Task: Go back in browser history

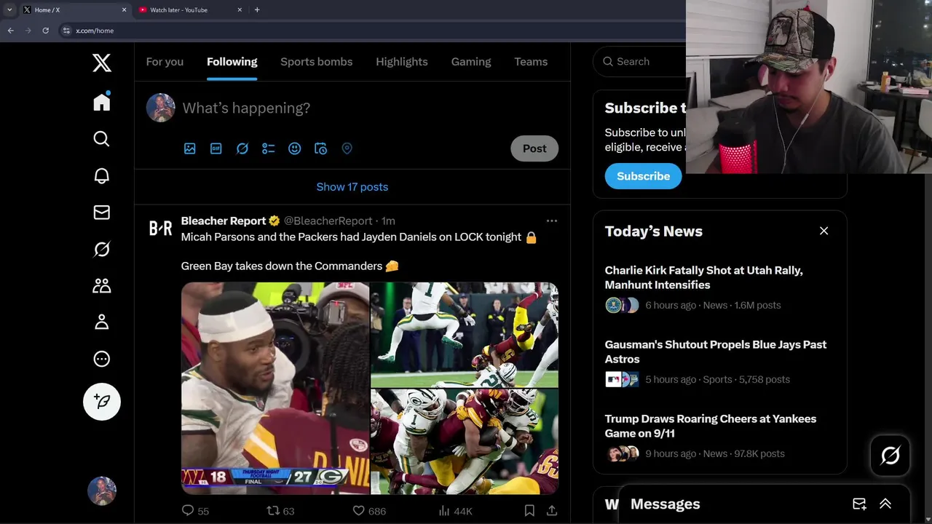Action: (x=10, y=31)
